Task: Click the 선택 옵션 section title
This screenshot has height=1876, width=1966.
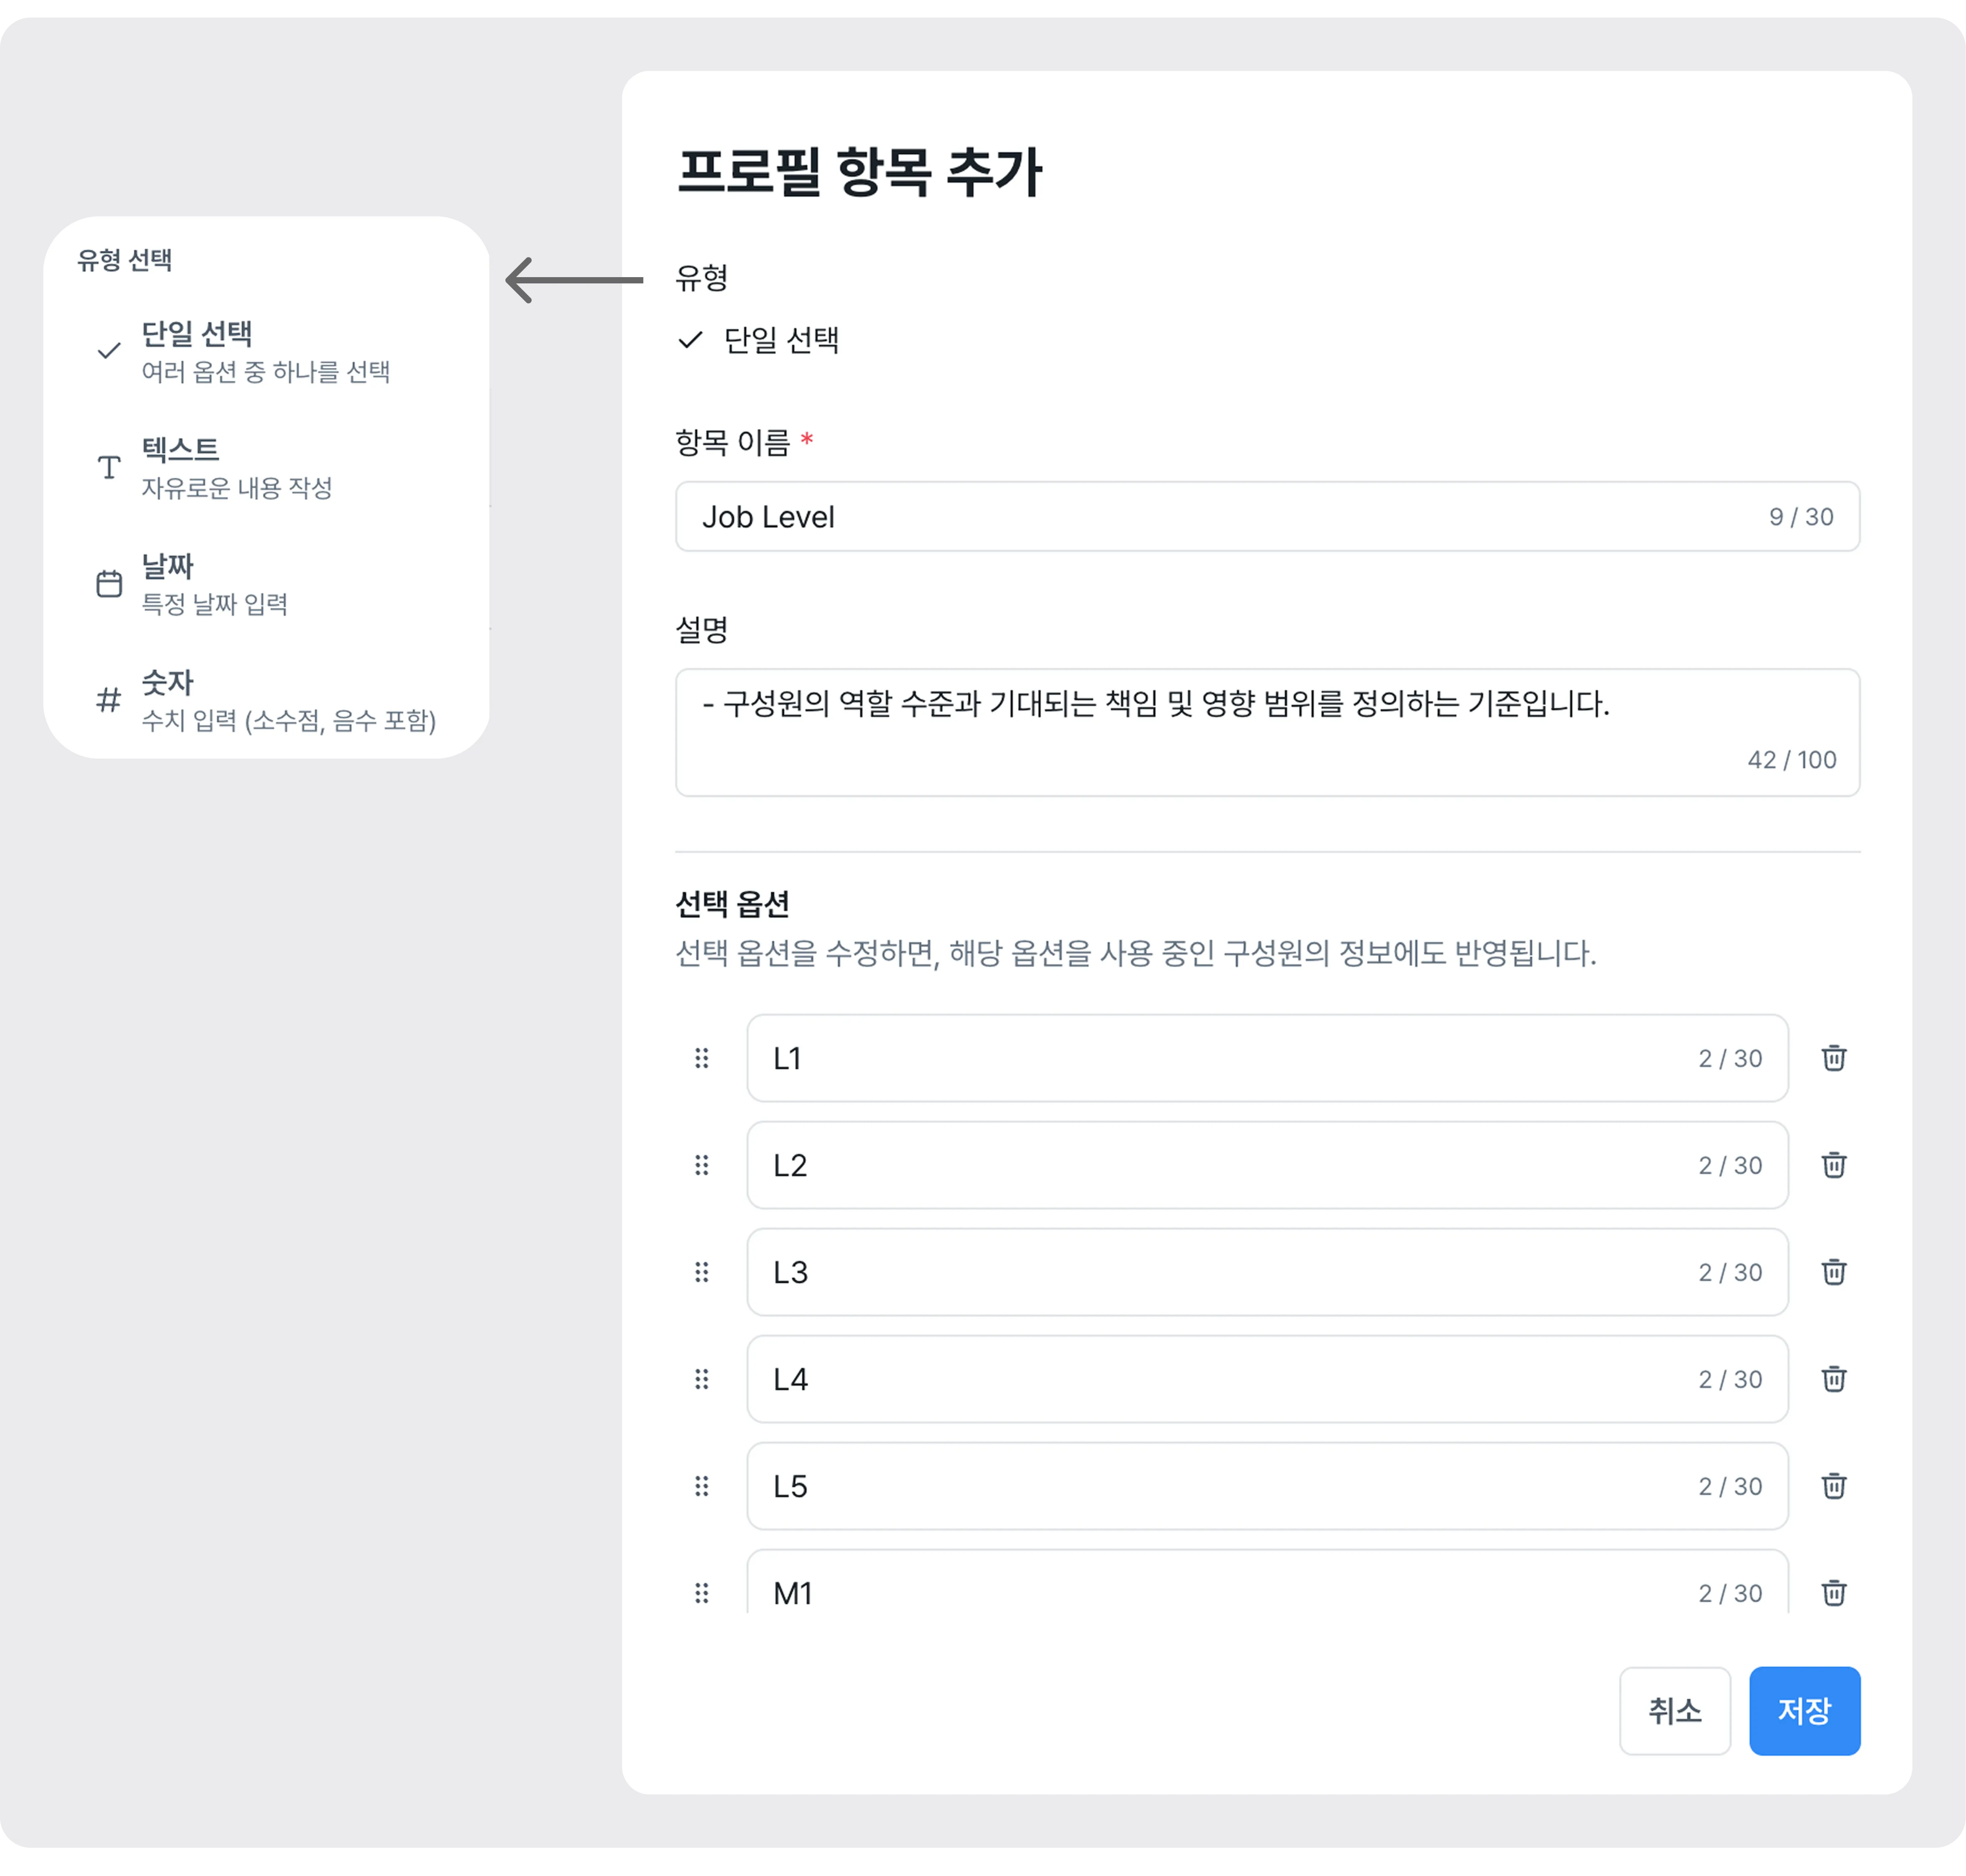Action: (732, 904)
